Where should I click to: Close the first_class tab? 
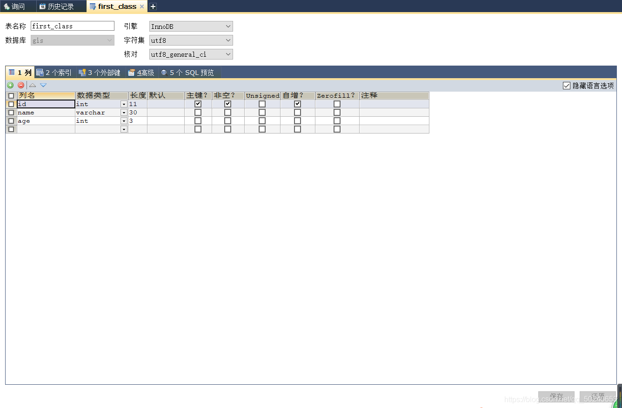142,7
